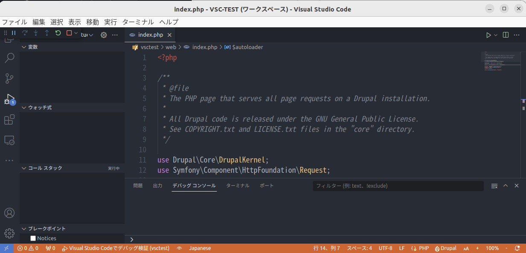Collapse the ウォッチ式 section

point(72,108)
